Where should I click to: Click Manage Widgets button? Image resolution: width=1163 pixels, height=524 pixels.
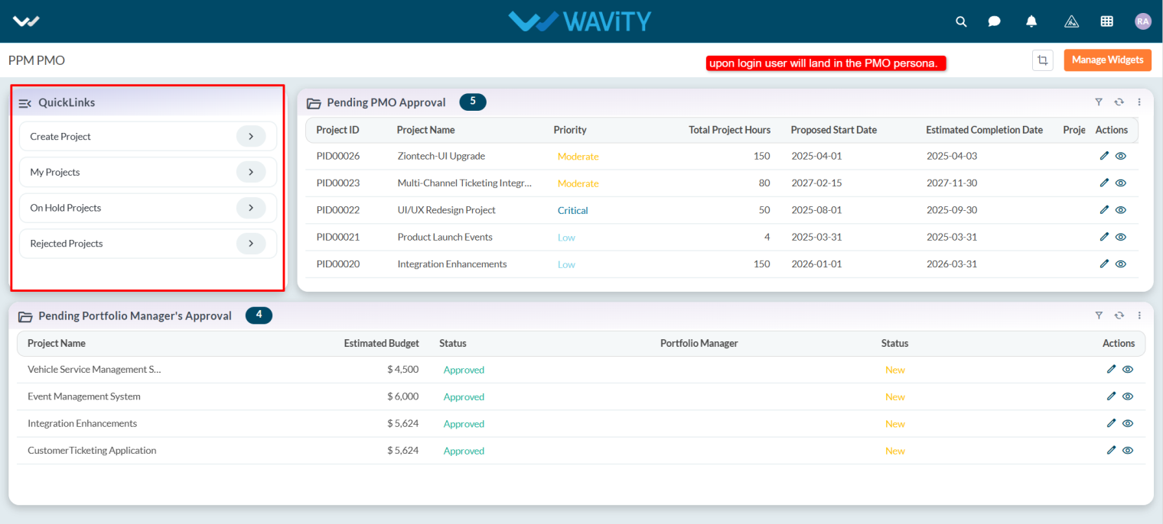(1107, 60)
